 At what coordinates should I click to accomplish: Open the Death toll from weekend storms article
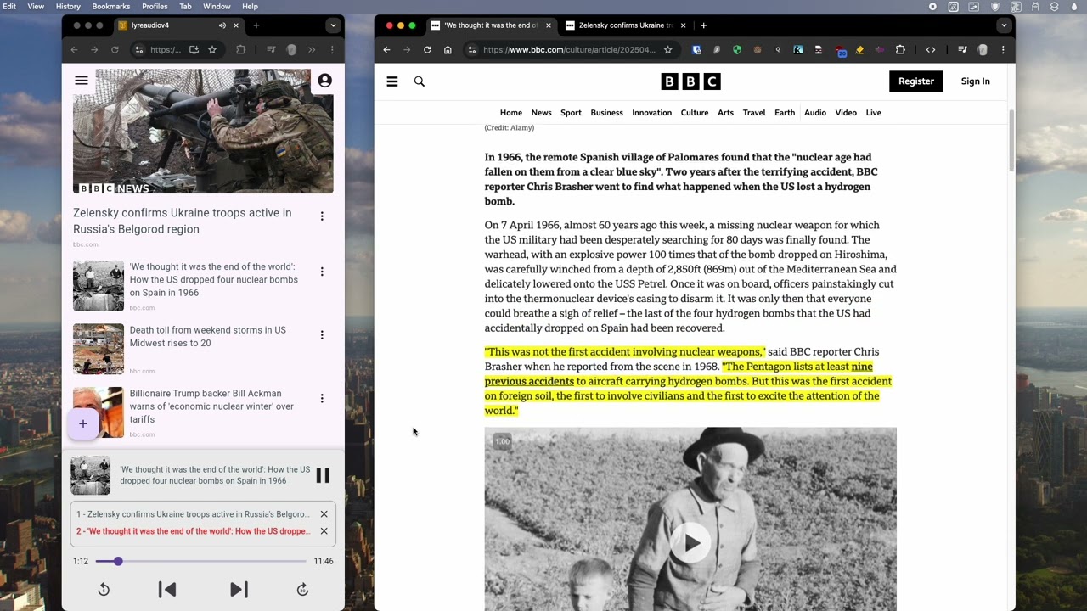tap(208, 337)
